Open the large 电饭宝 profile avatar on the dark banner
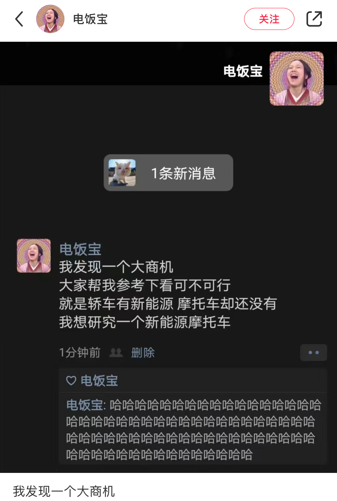 (x=297, y=79)
